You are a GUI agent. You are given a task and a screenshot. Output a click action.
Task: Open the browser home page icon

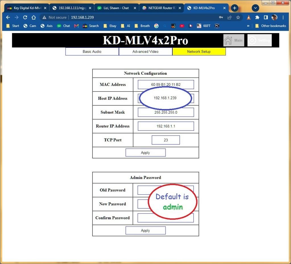click(34, 17)
